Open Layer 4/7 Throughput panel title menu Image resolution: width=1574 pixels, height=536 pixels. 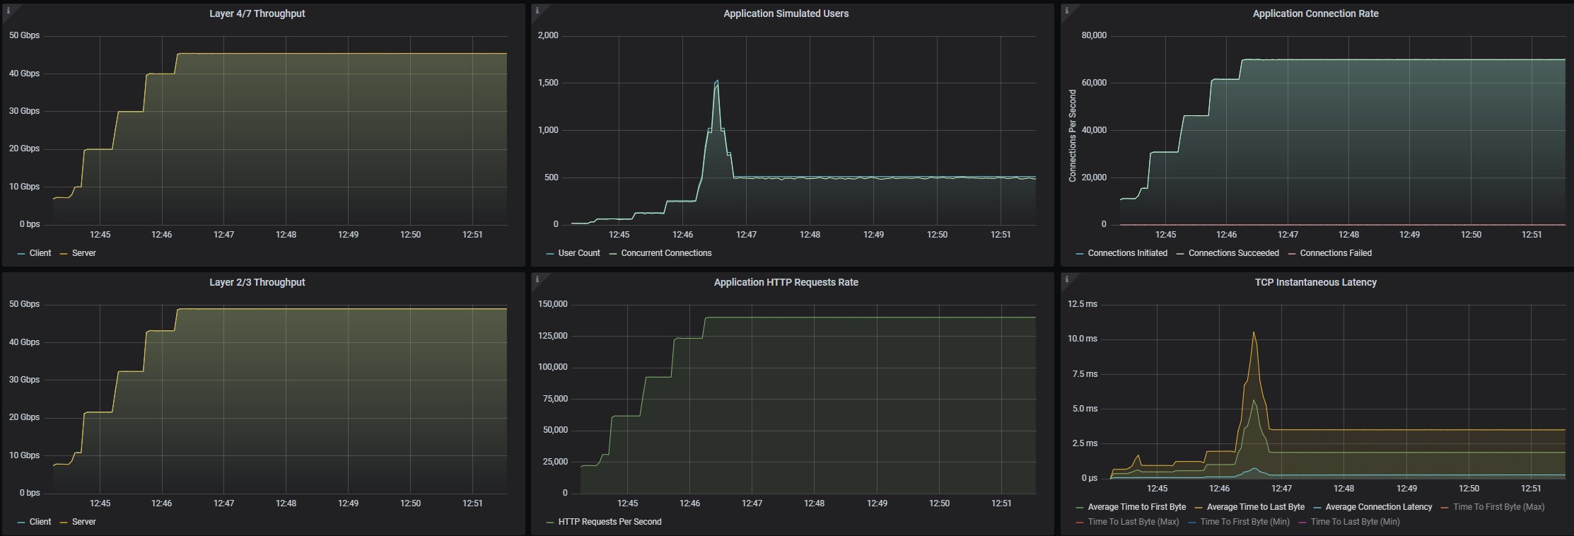pyautogui.click(x=257, y=13)
